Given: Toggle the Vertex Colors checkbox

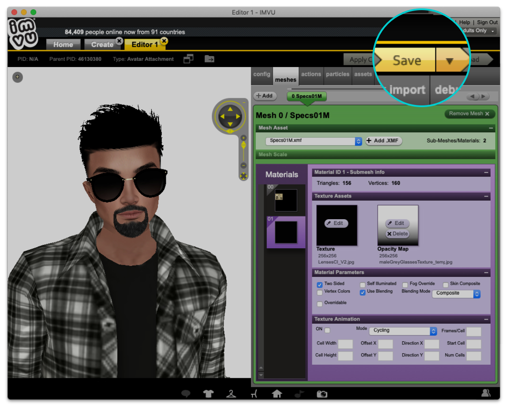Looking at the screenshot, I should pos(320,292).
